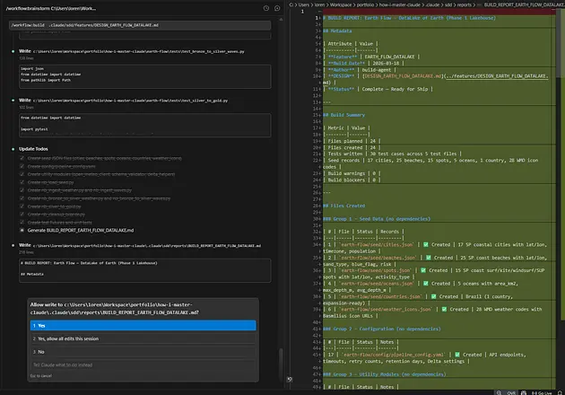Focus the 'Tell Claude what to do instead' field

pos(143,364)
